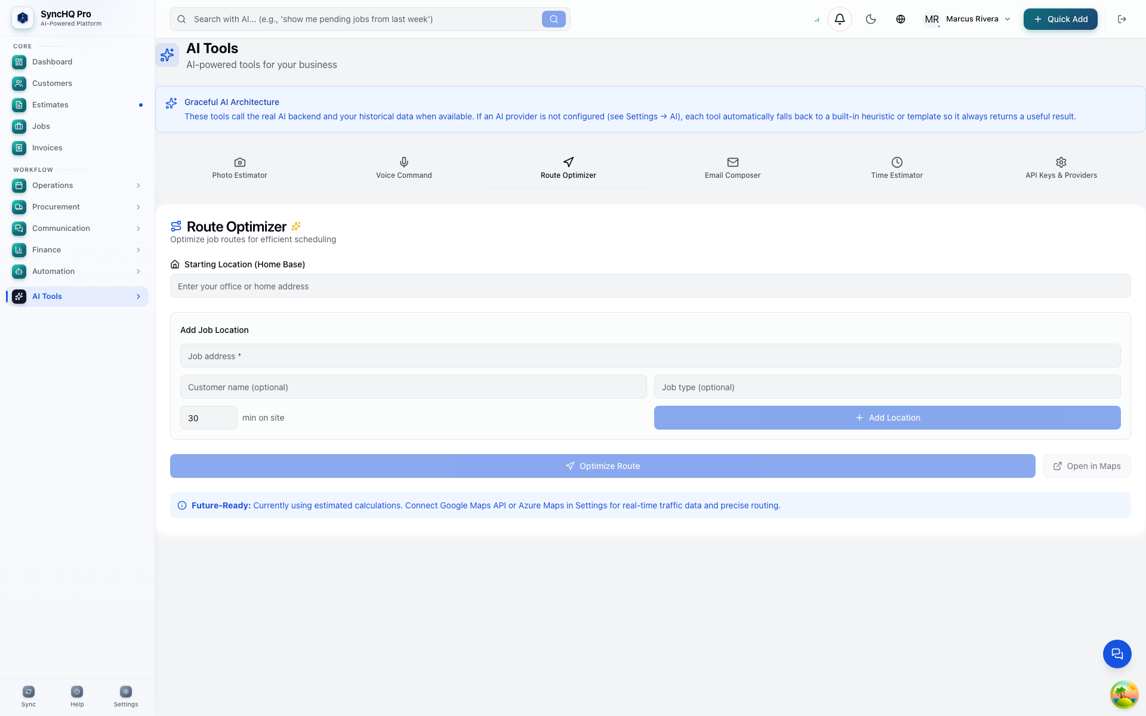Image resolution: width=1146 pixels, height=716 pixels.
Task: Click the palm tree avatar badge
Action: click(1124, 695)
